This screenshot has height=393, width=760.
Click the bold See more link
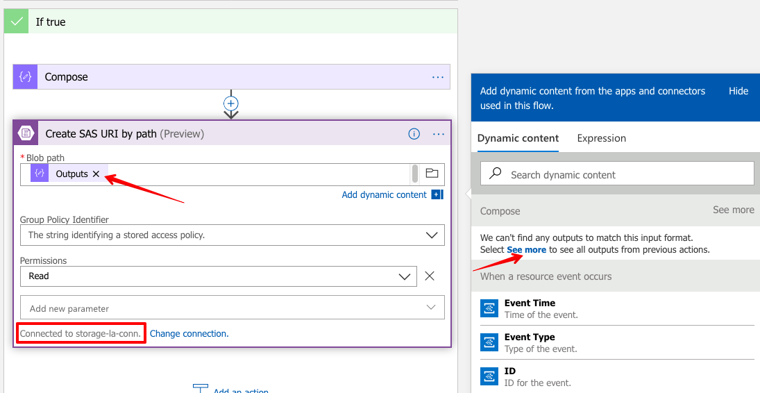(526, 249)
